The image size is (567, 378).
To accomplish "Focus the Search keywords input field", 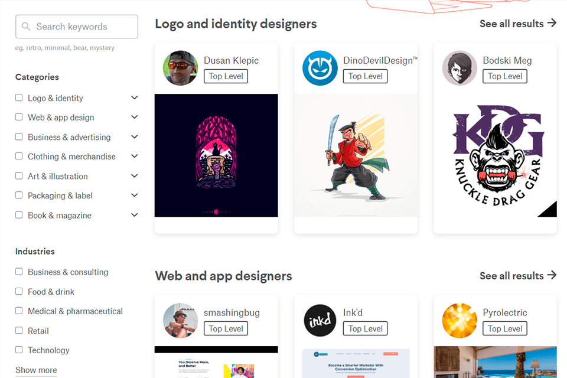I will (x=77, y=27).
